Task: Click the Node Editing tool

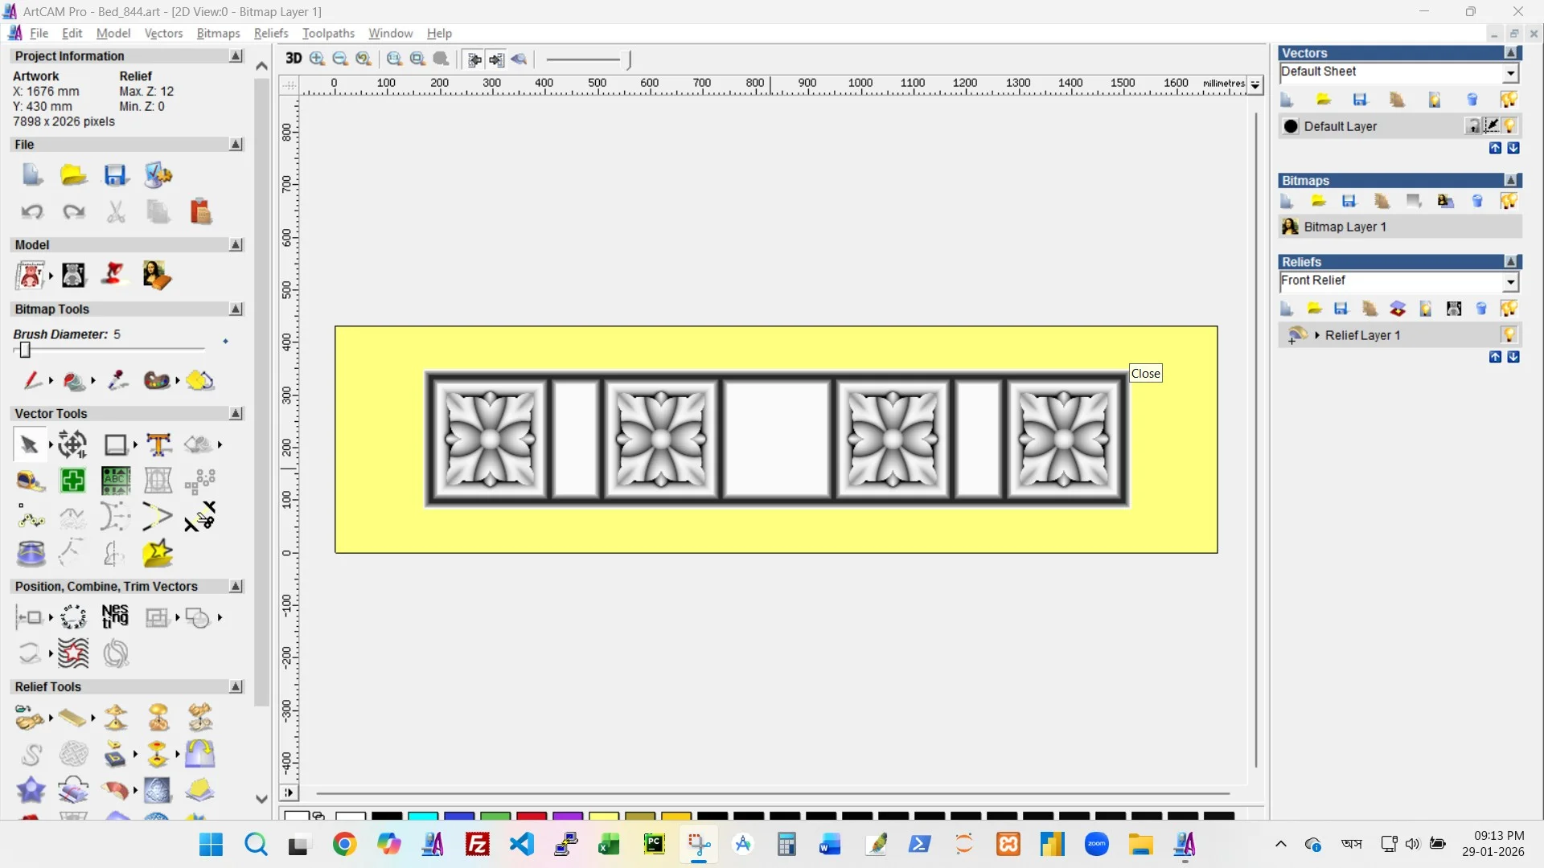Action: [x=31, y=518]
